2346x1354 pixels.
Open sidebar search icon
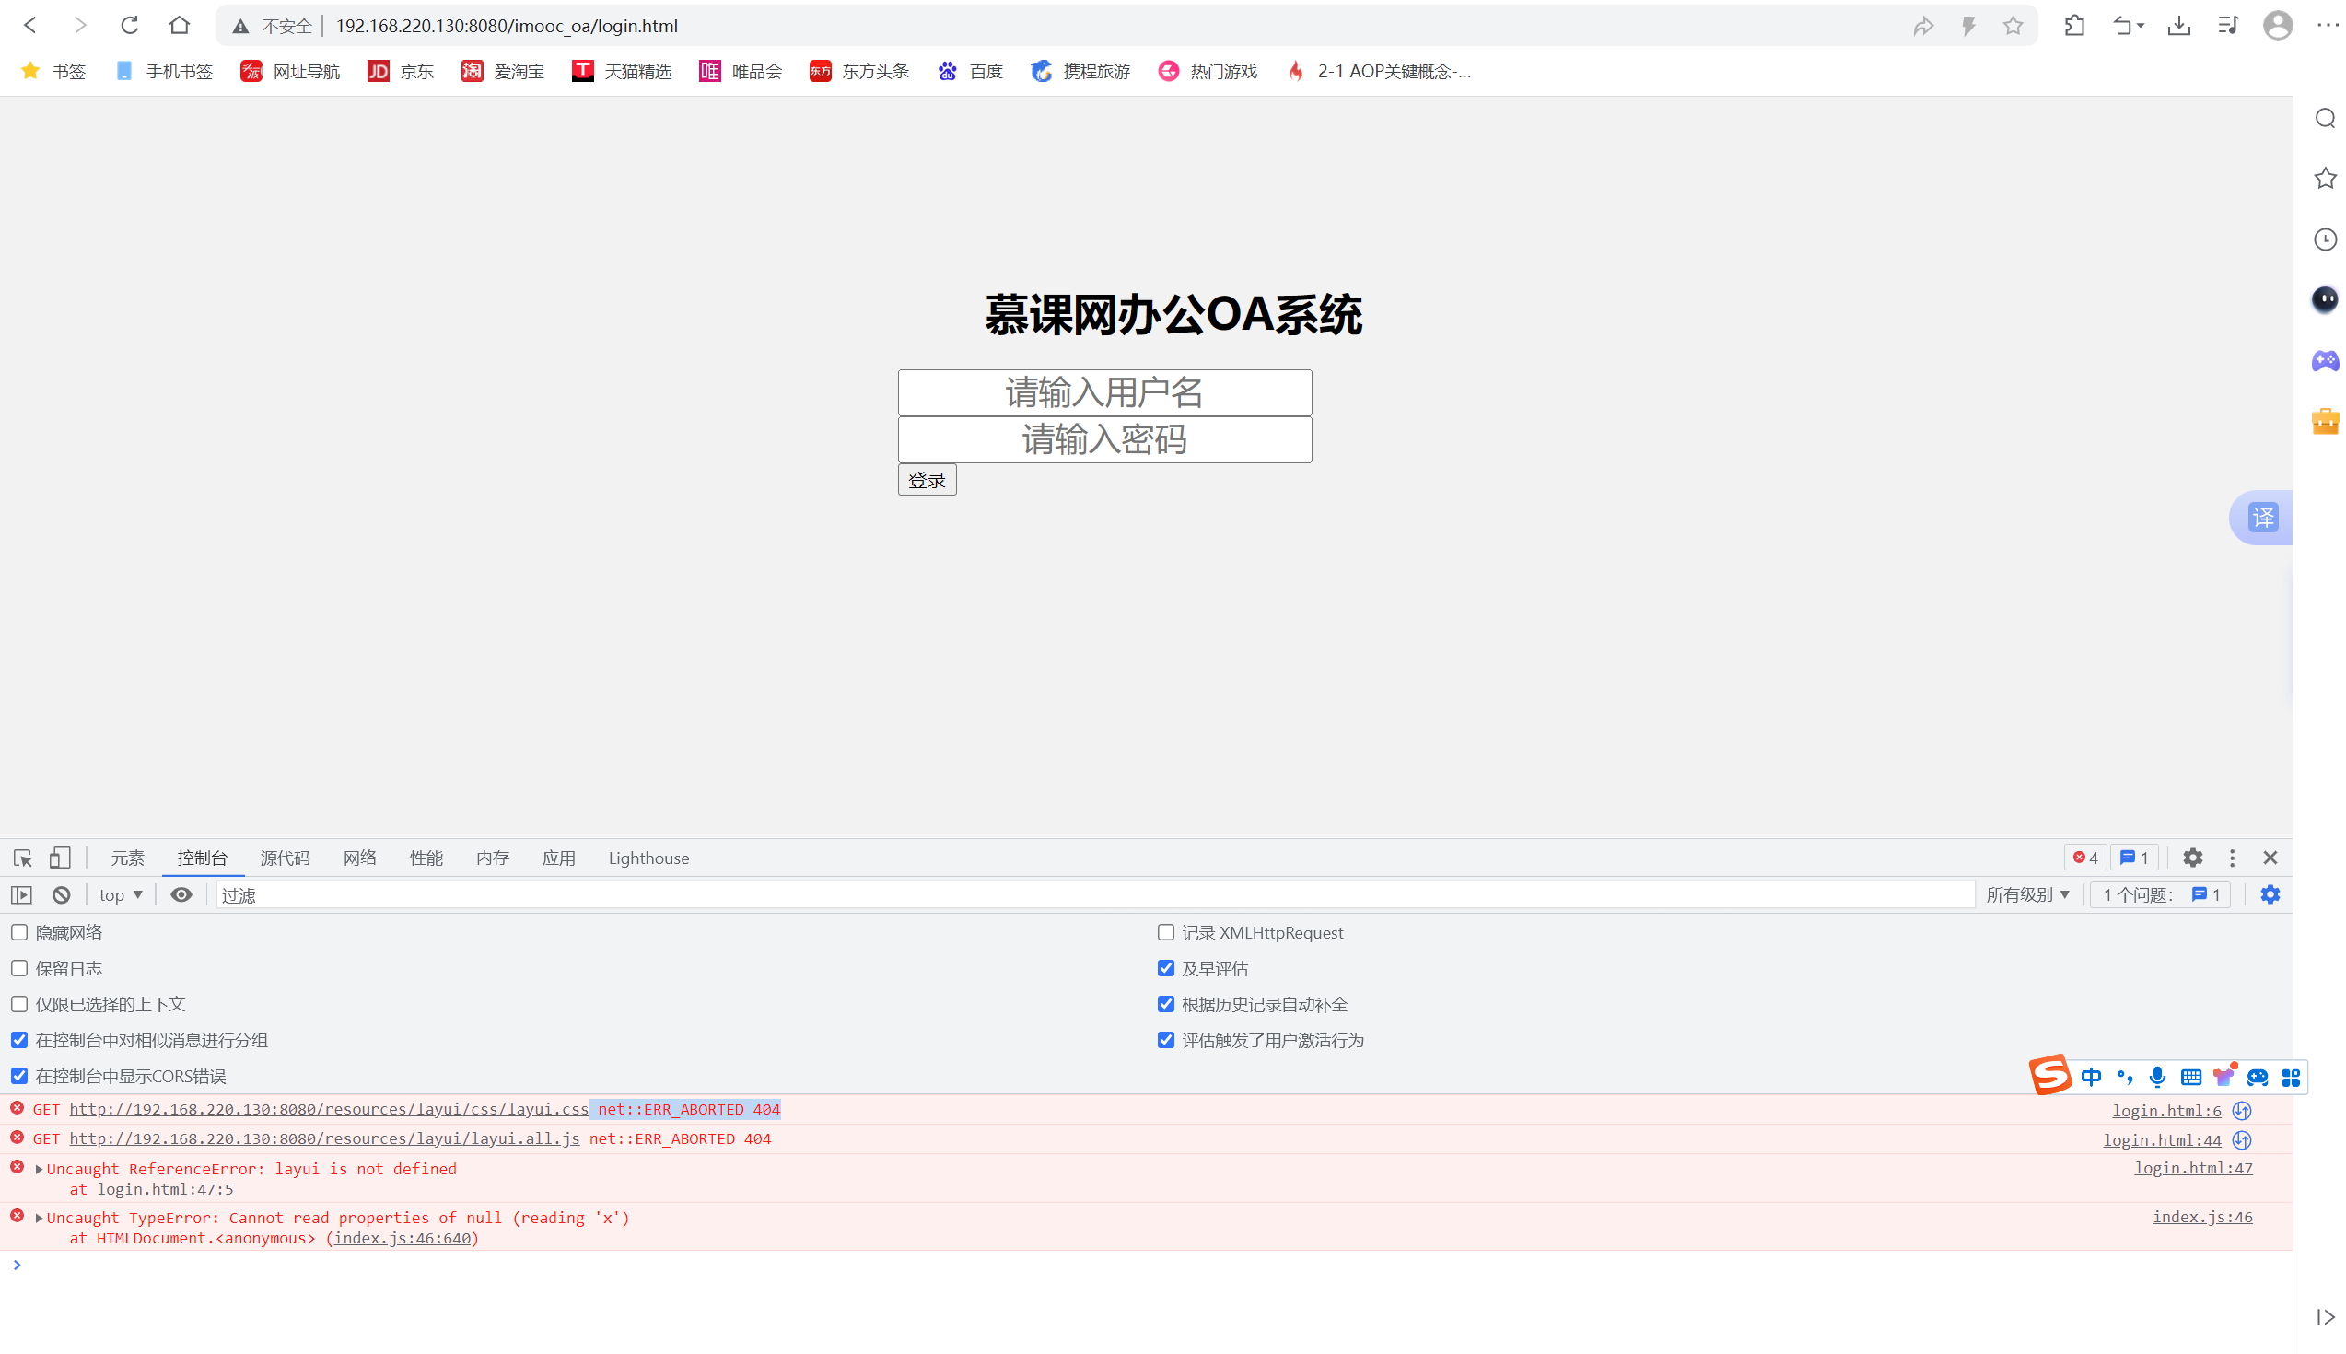[2325, 118]
